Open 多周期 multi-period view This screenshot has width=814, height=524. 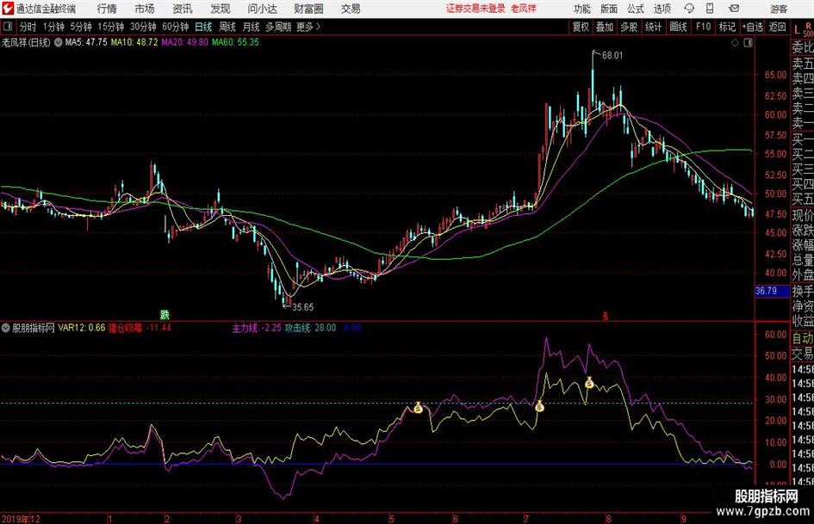(278, 27)
